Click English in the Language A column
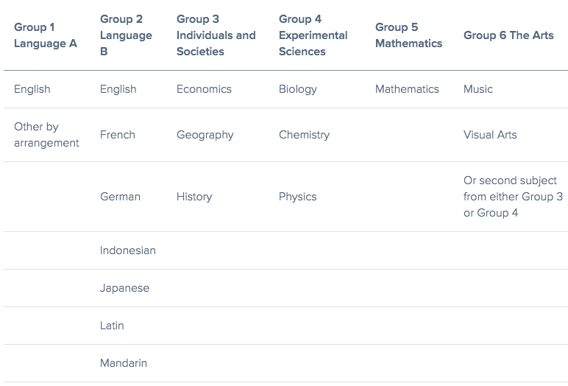 pos(32,89)
